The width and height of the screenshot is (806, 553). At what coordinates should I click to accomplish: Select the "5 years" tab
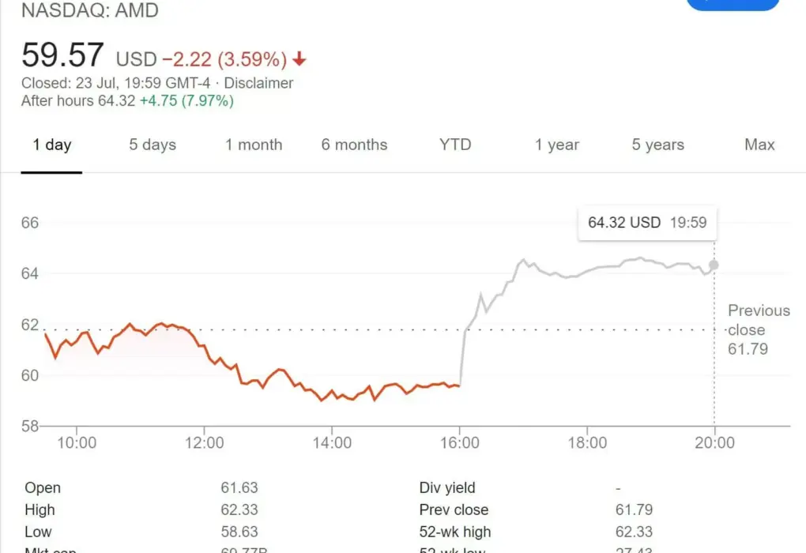(x=657, y=145)
